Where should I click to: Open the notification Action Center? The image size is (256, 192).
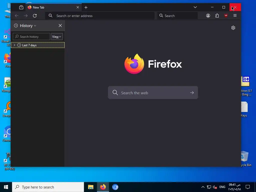click(248, 187)
